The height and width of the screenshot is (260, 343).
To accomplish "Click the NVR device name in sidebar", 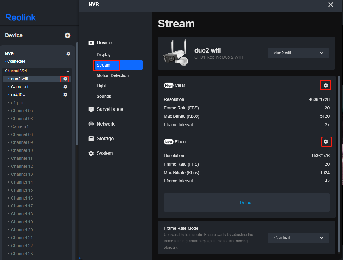I will click(9, 54).
